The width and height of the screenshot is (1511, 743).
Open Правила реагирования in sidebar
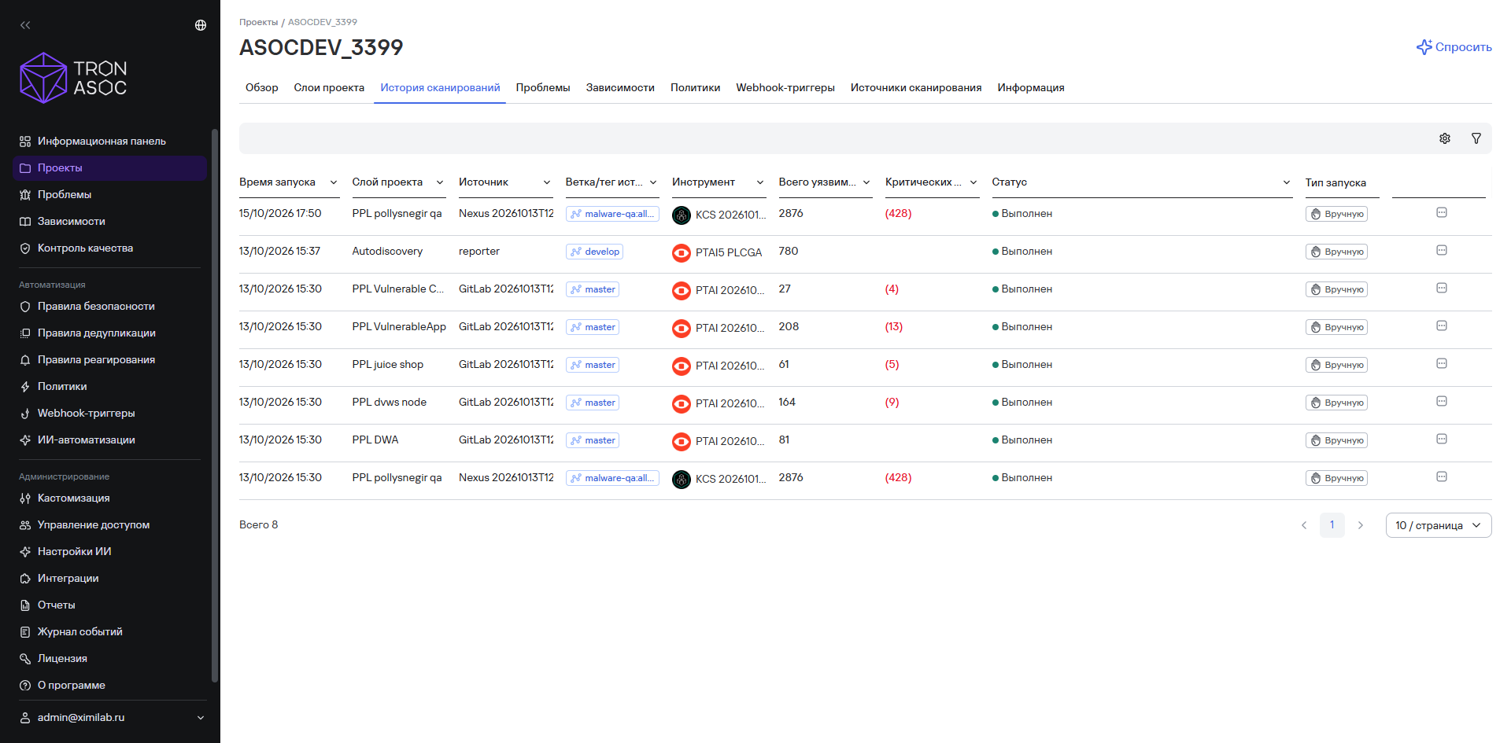[109, 360]
